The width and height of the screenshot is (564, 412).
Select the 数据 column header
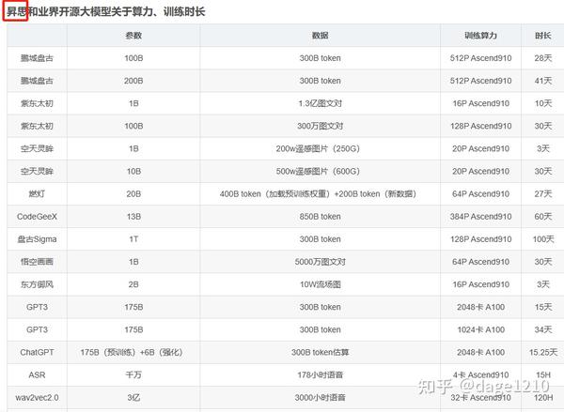click(320, 36)
